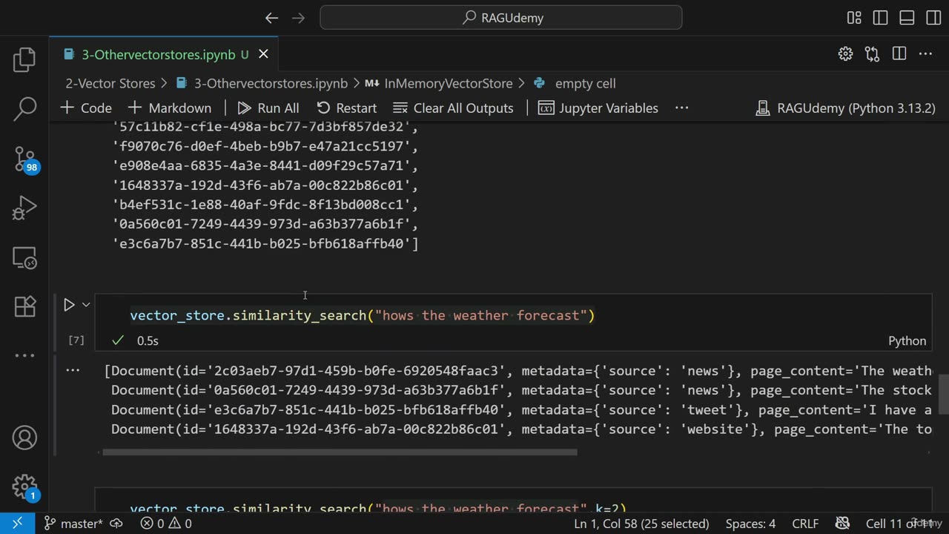Screen dimensions: 949x534
Task: Click Clear All Outputs button
Action: point(453,108)
